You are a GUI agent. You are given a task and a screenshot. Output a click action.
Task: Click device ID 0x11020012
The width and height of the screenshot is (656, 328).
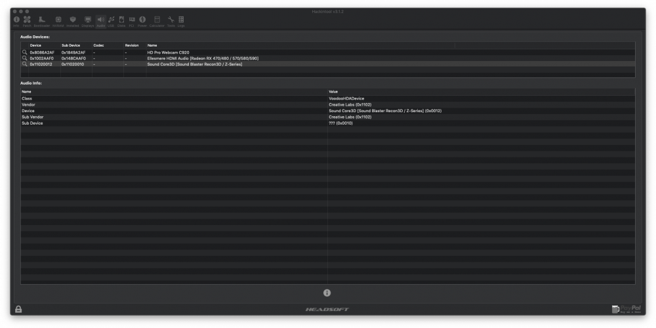(x=41, y=64)
